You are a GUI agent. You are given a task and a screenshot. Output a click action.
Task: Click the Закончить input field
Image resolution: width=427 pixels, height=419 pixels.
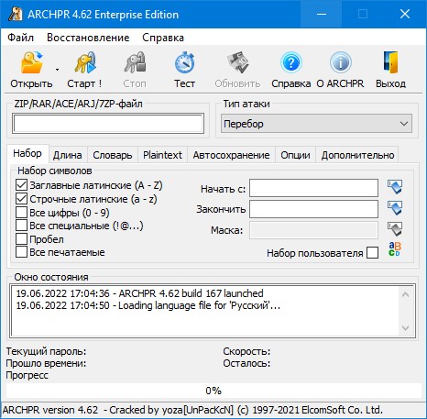point(313,209)
